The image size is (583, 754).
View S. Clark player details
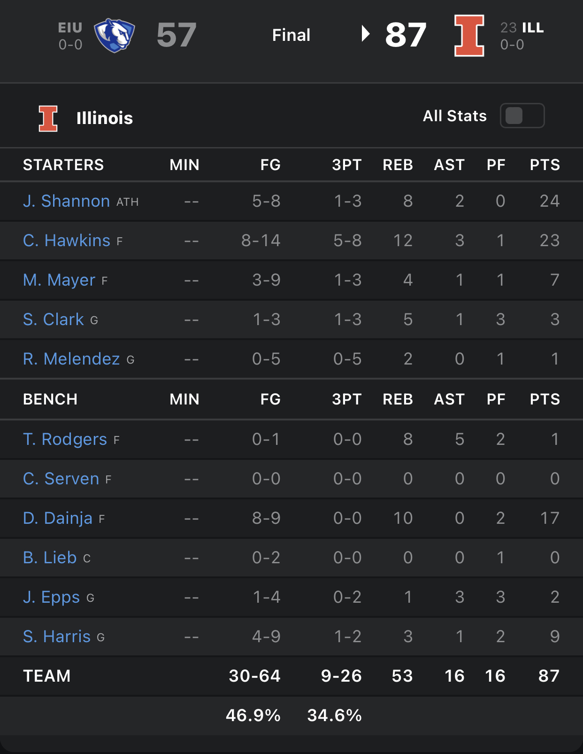tap(54, 319)
